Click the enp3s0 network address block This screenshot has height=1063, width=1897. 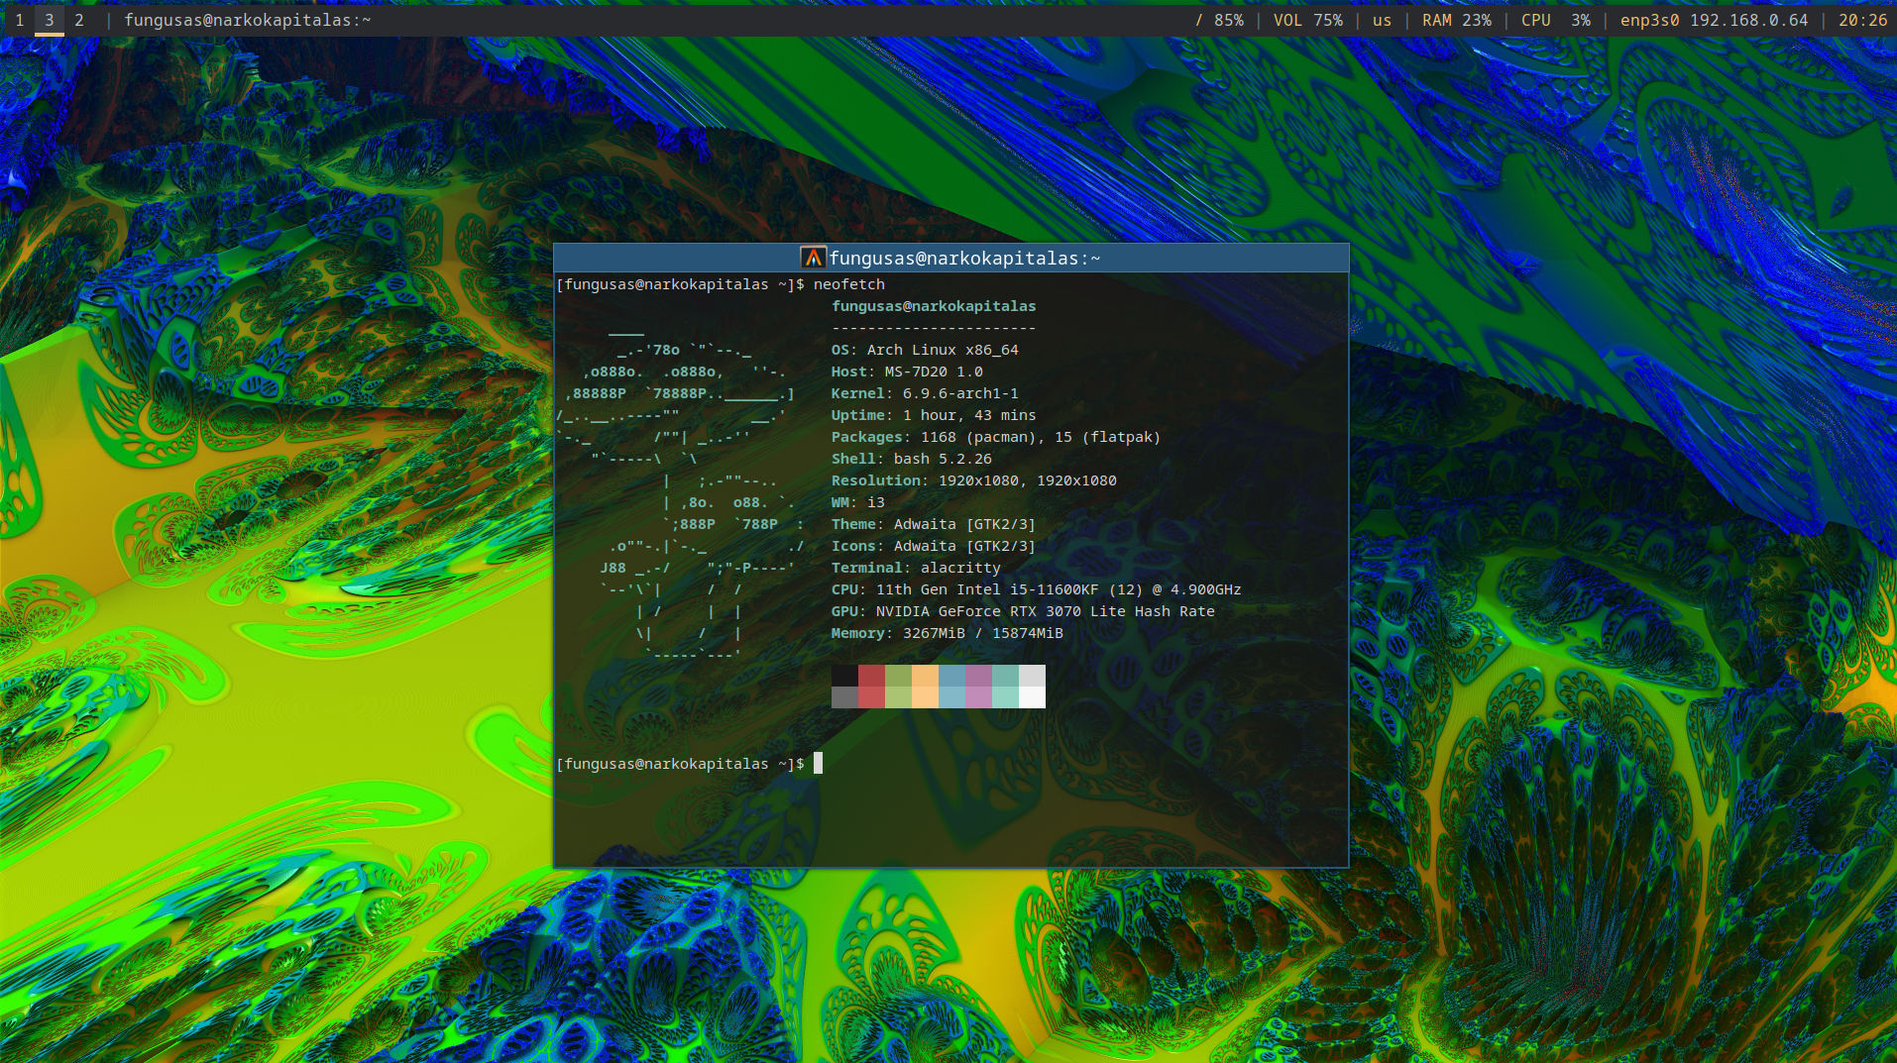tap(1714, 20)
